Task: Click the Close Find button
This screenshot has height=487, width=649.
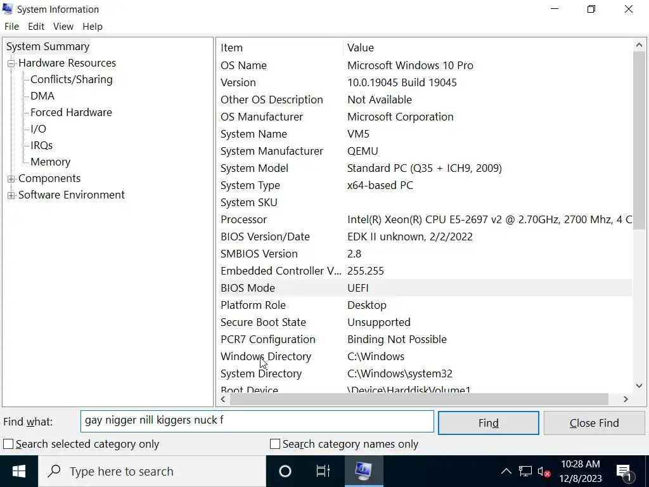Action: [594, 423]
